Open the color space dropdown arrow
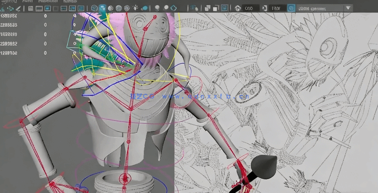This screenshot has height=193, width=378. coord(348,8)
